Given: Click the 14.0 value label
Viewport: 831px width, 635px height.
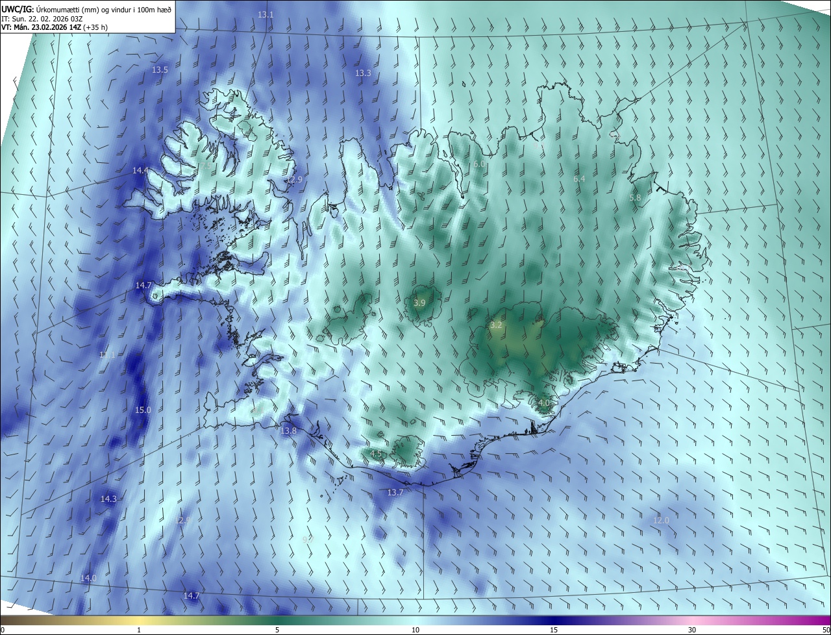Looking at the screenshot, I should tap(88, 579).
